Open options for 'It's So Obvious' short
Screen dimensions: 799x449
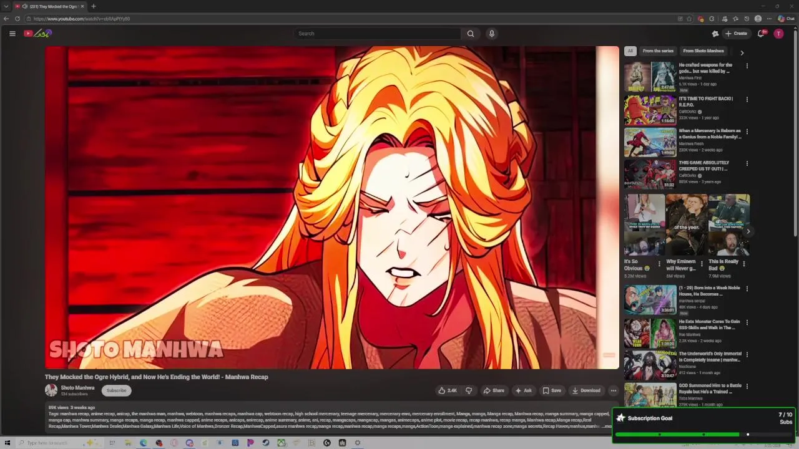[659, 264]
